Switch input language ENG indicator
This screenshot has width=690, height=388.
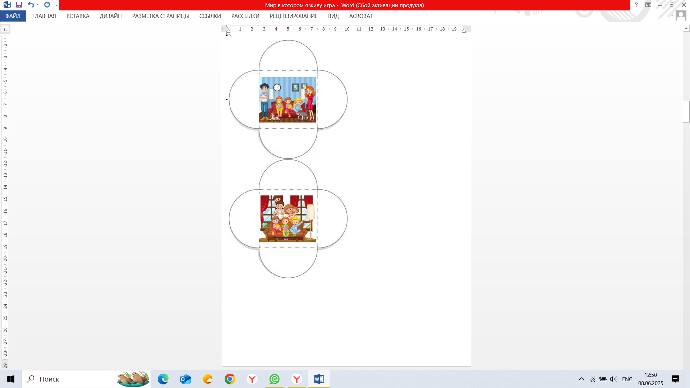coord(627,379)
